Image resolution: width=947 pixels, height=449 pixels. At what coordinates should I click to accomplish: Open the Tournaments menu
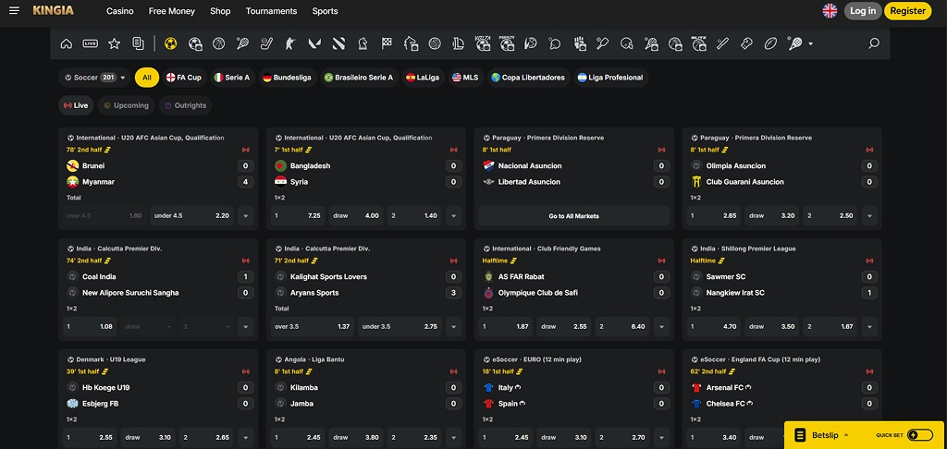pyautogui.click(x=271, y=11)
